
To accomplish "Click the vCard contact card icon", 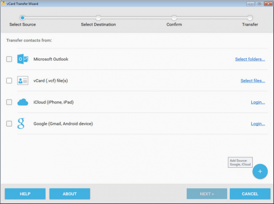I will pyautogui.click(x=23, y=80).
